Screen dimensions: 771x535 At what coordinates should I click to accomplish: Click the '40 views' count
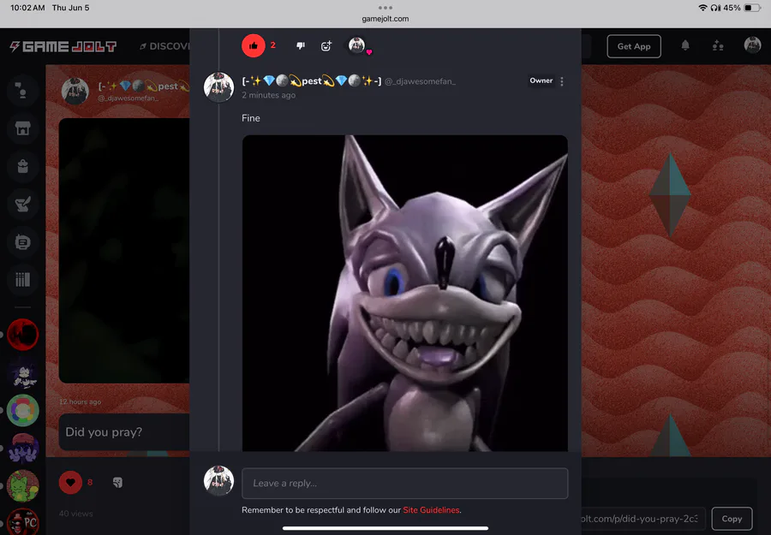pyautogui.click(x=75, y=514)
